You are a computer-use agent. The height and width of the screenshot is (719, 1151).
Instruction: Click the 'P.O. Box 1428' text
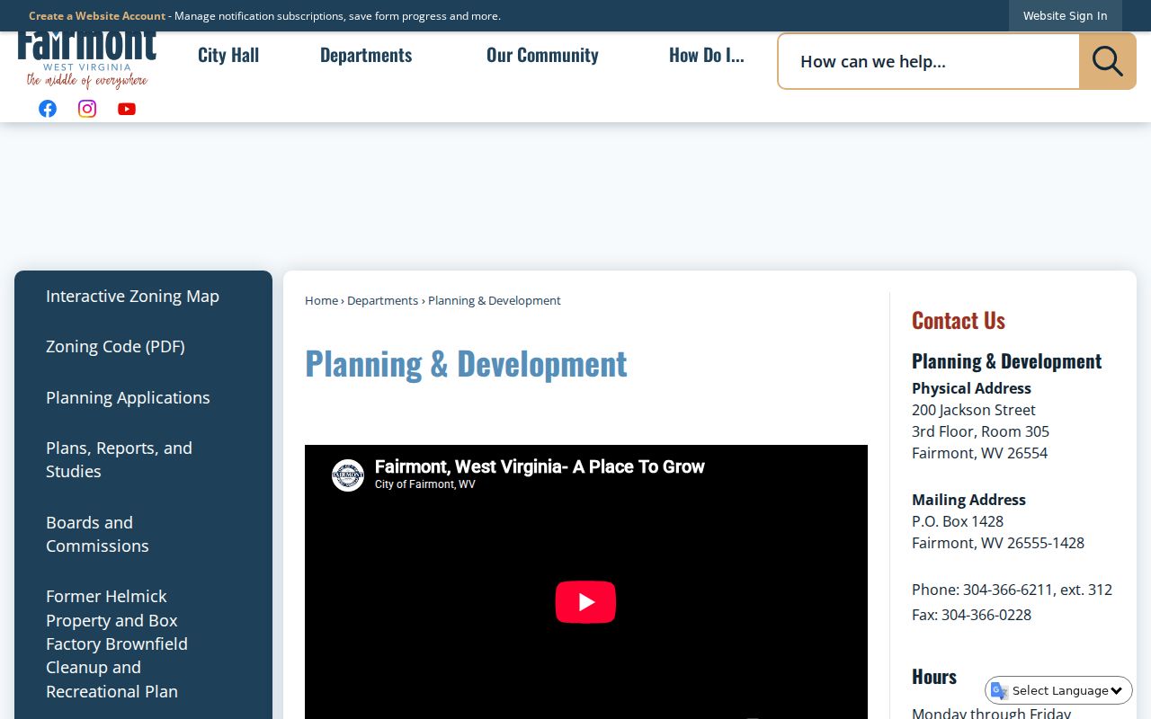coord(958,521)
